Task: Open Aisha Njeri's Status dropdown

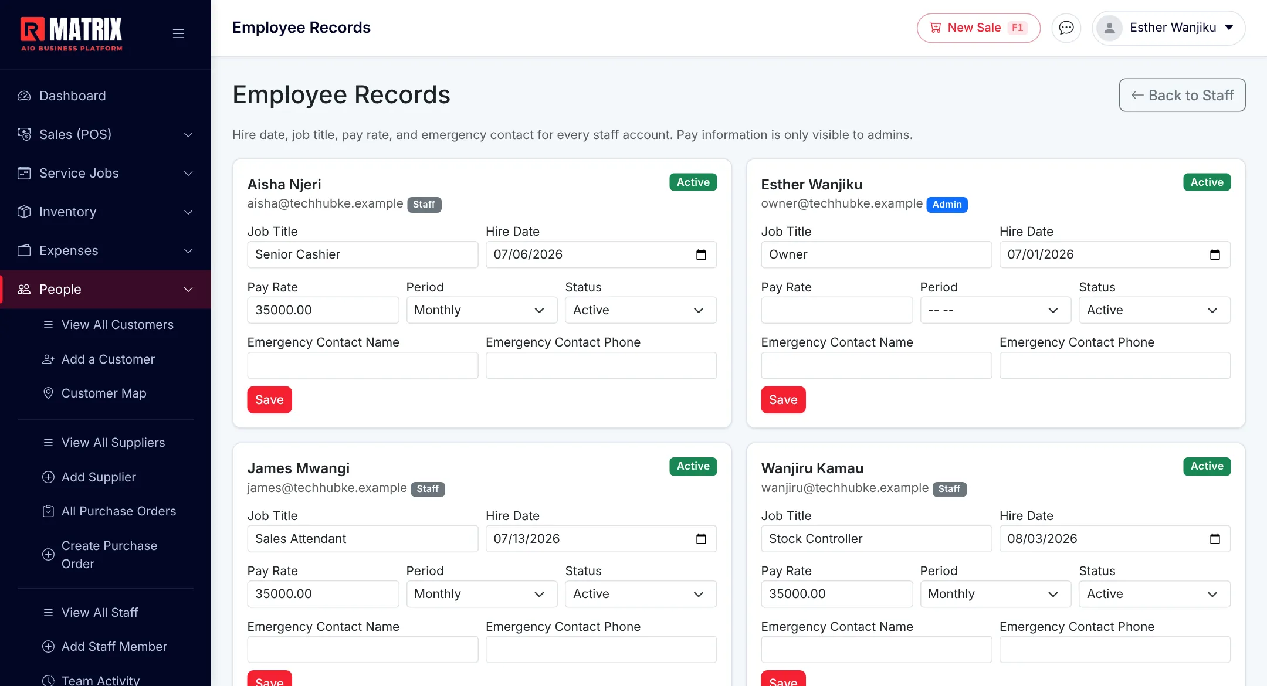Action: coord(641,310)
